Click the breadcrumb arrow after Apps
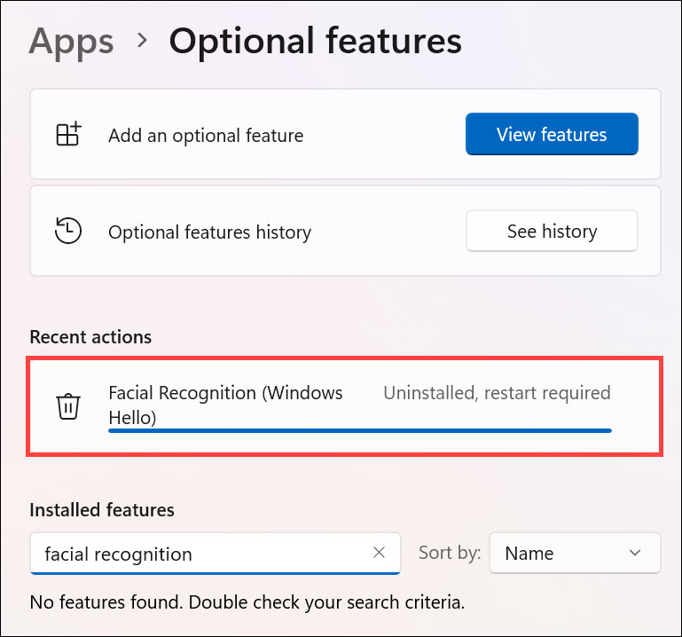Image resolution: width=682 pixels, height=637 pixels. [141, 42]
